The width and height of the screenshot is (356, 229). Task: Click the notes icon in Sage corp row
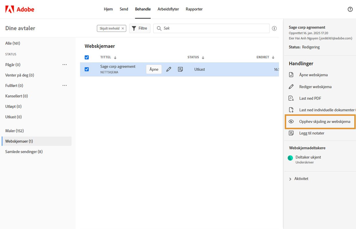click(180, 69)
